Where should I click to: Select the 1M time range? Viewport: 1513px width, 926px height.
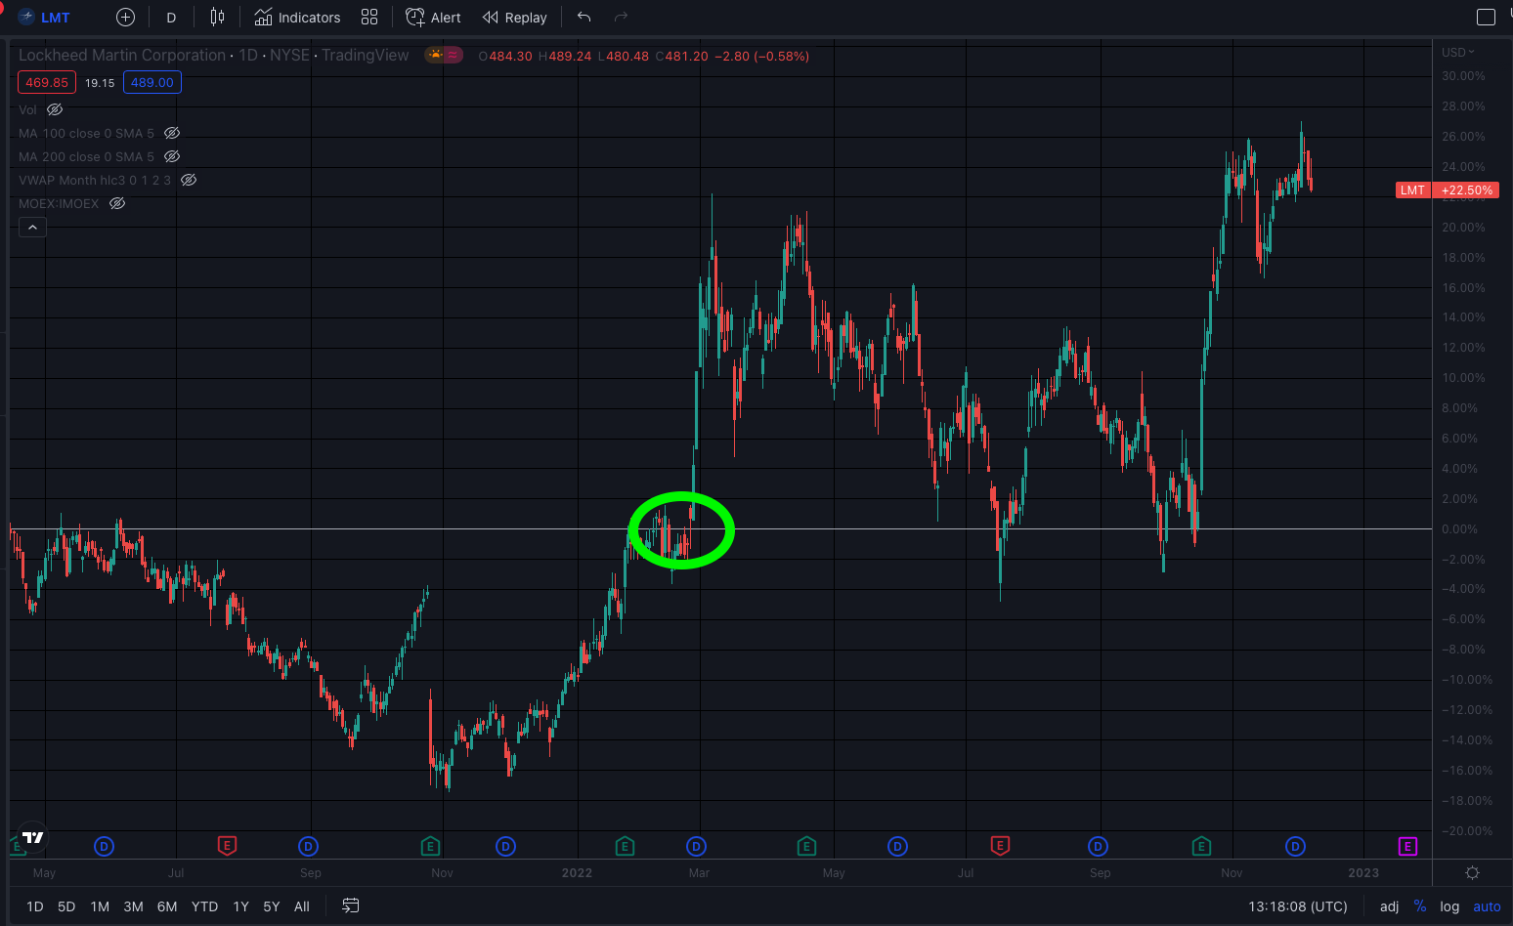click(100, 906)
